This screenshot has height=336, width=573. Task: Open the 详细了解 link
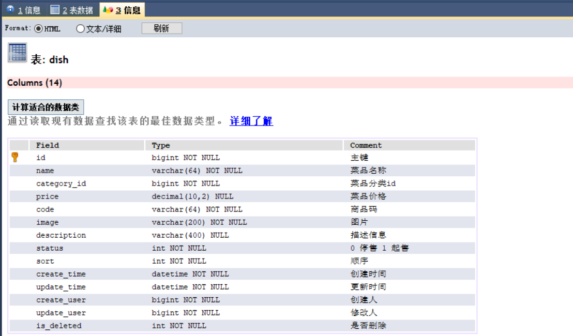pyautogui.click(x=251, y=121)
